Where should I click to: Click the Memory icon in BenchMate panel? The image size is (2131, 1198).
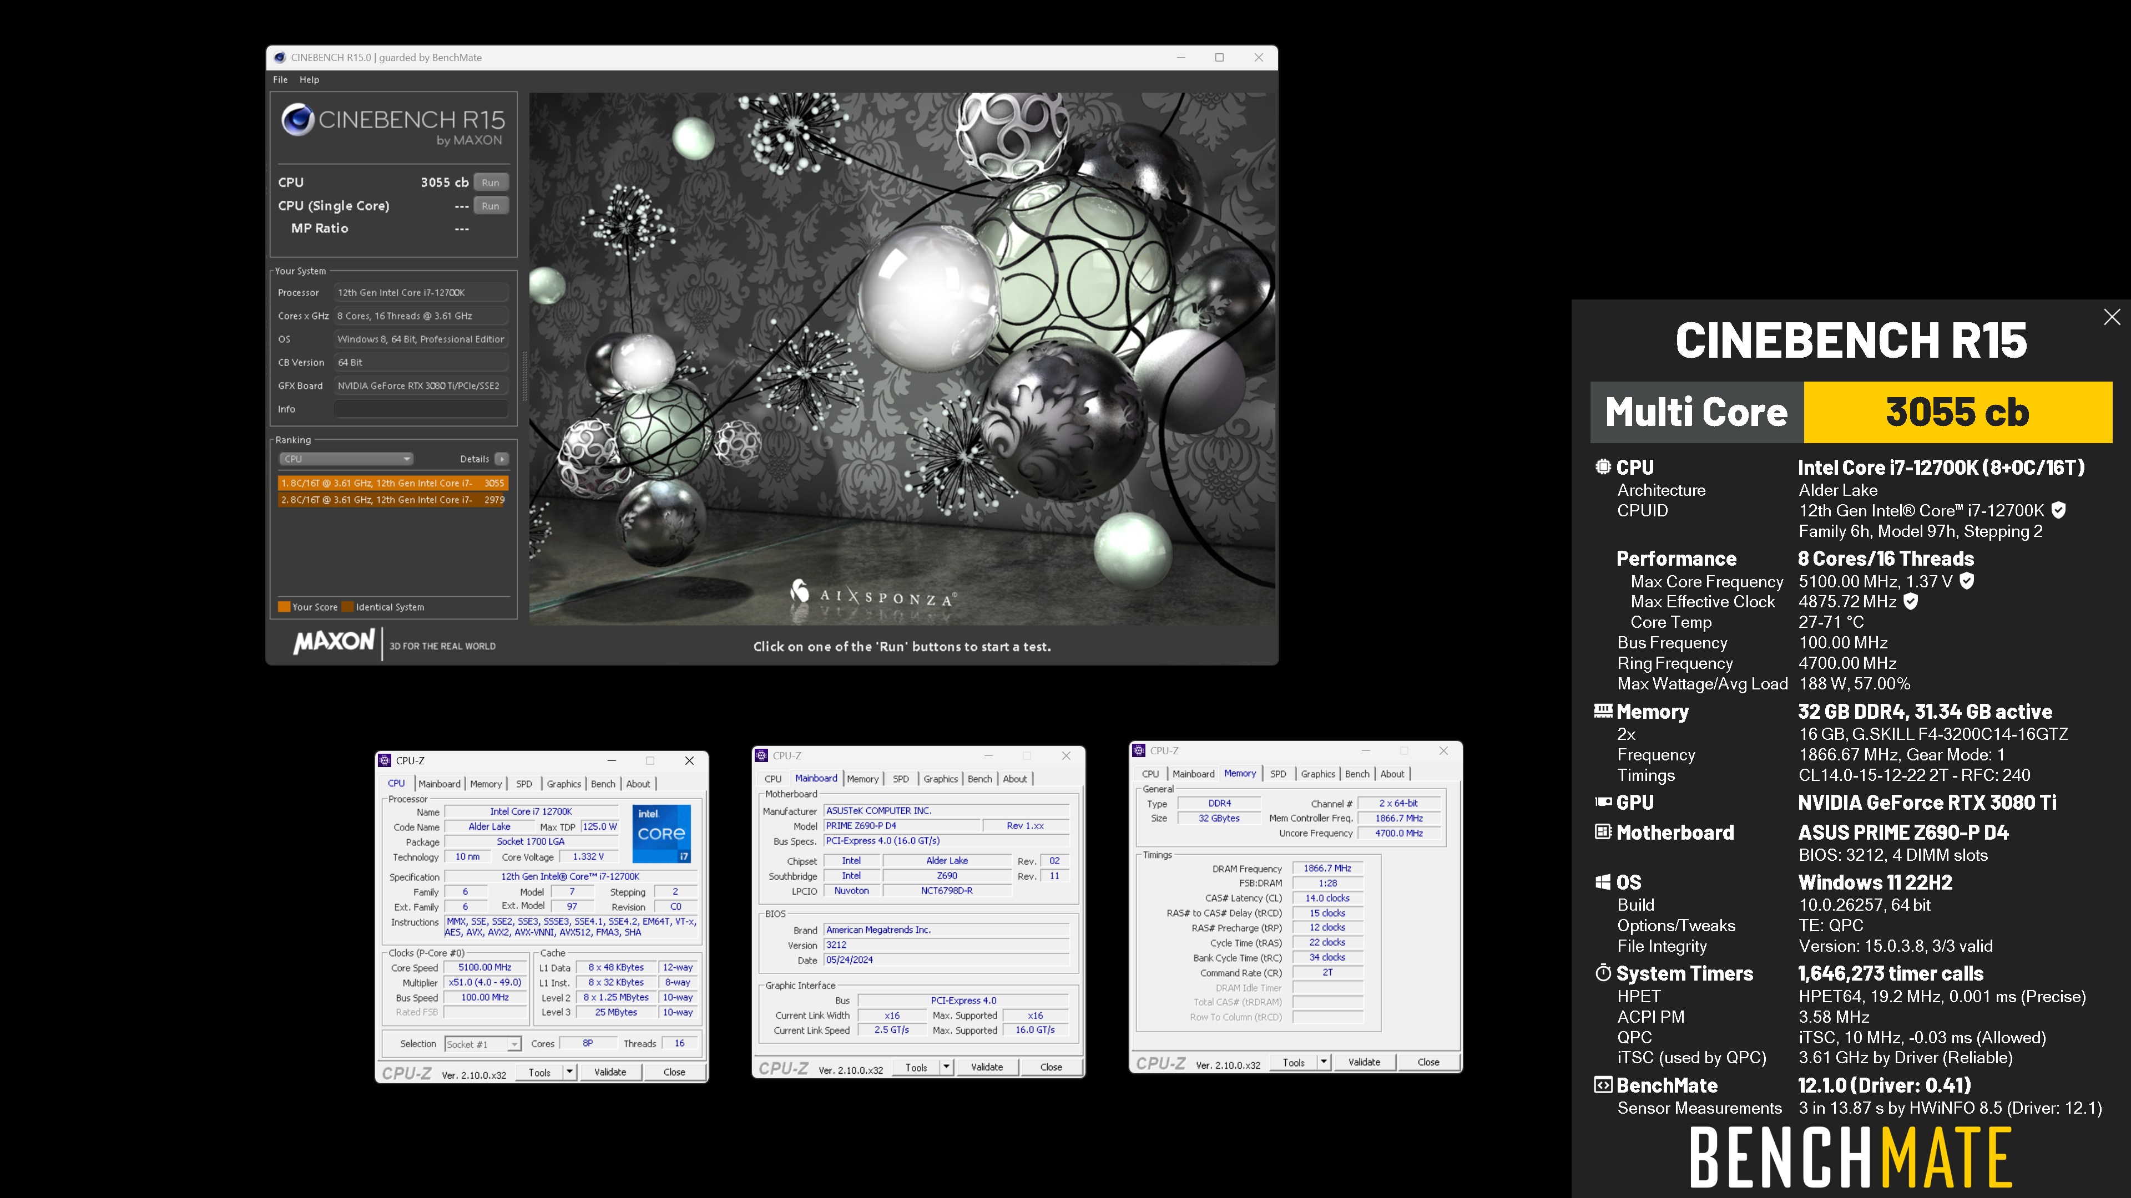point(1603,710)
